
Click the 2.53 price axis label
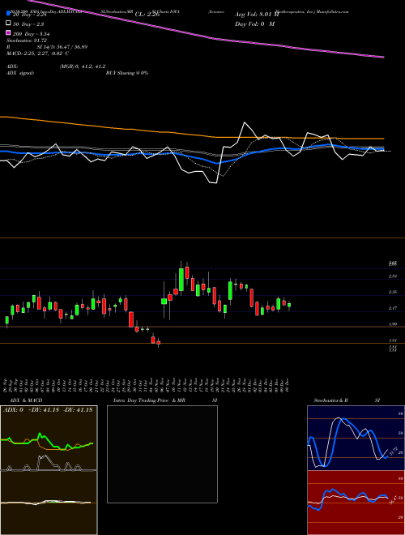tap(393, 276)
